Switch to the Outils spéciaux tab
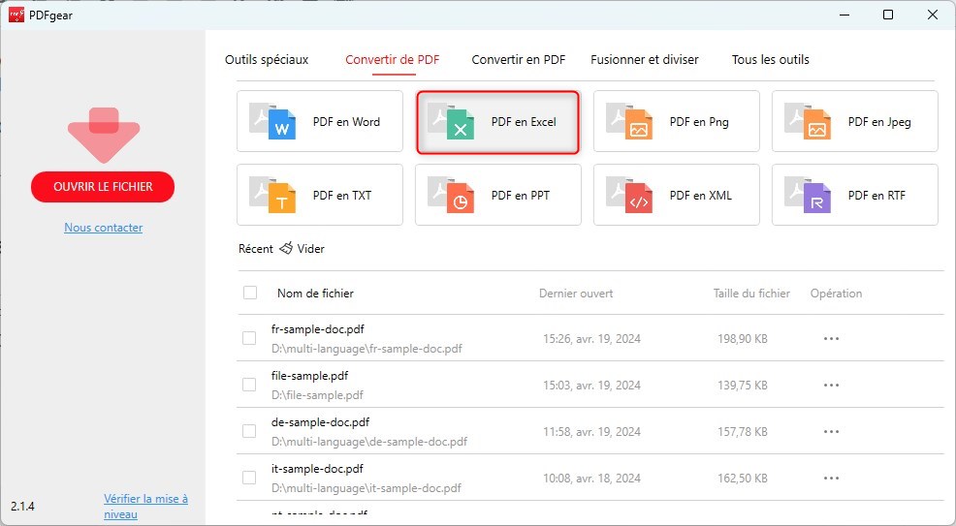956x526 pixels. [x=267, y=60]
